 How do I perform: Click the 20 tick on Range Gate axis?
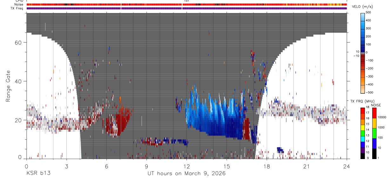click(x=19, y=120)
